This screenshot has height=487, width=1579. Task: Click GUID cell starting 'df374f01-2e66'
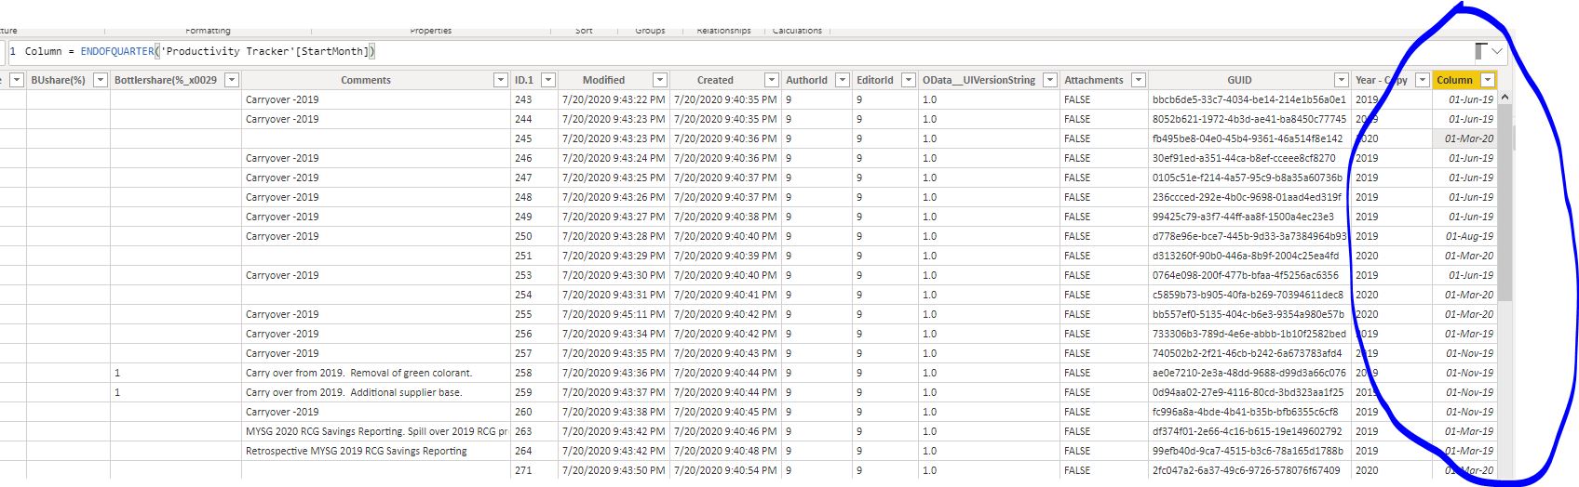click(x=1248, y=431)
